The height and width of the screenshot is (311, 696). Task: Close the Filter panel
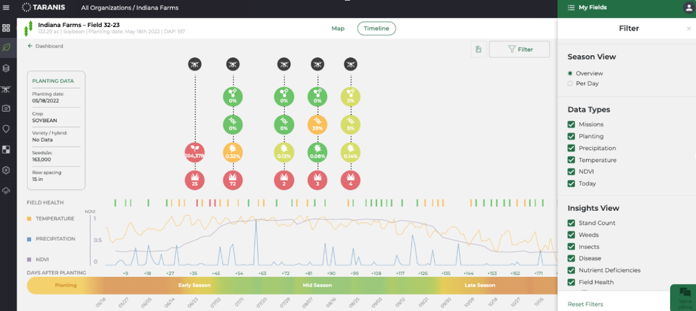[x=689, y=29]
